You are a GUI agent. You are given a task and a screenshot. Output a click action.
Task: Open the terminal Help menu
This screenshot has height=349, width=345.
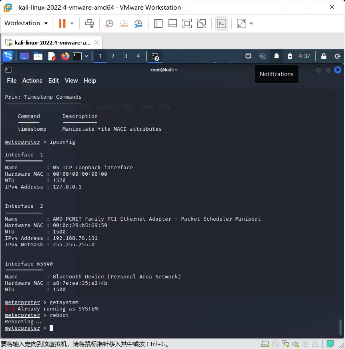click(x=90, y=81)
